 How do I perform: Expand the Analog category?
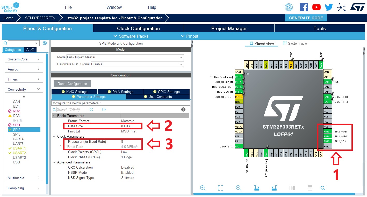tap(24, 69)
